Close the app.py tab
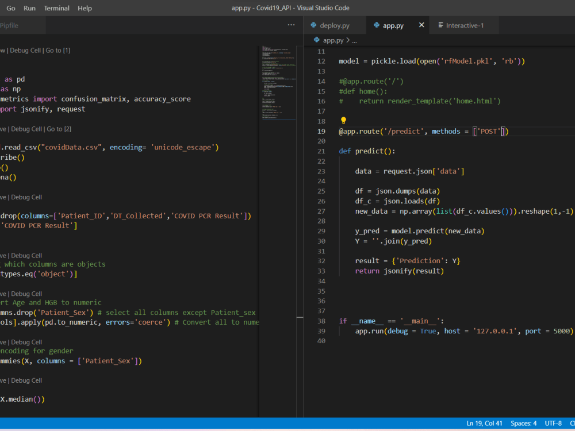The image size is (575, 431). (421, 25)
